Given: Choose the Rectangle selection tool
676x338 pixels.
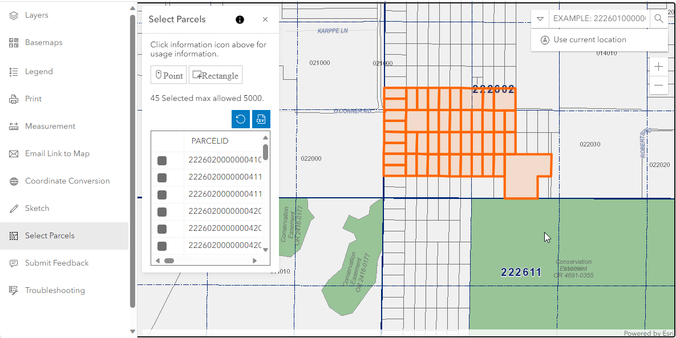Looking at the screenshot, I should [x=216, y=75].
